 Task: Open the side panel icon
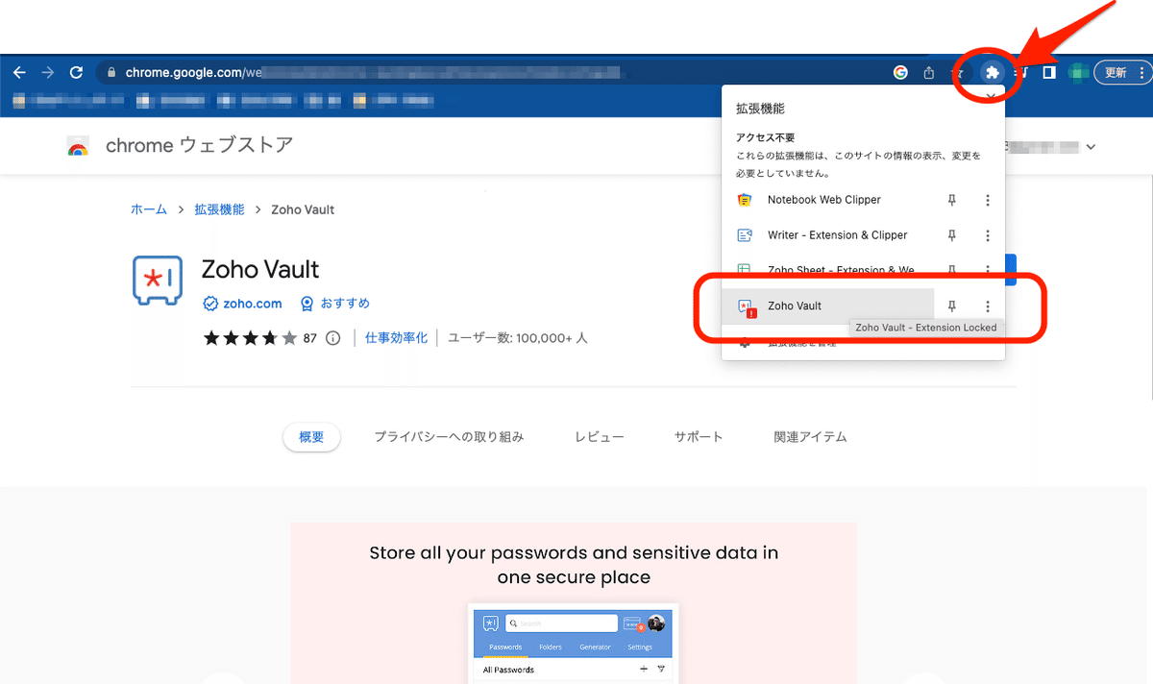click(1050, 72)
